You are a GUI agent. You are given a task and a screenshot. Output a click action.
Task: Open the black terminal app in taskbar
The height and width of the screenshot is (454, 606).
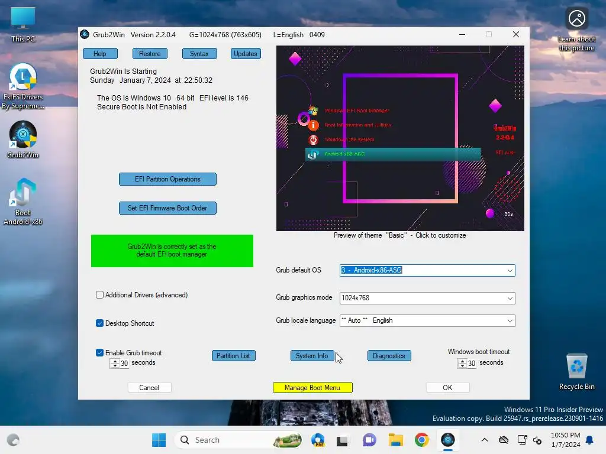tap(343, 440)
